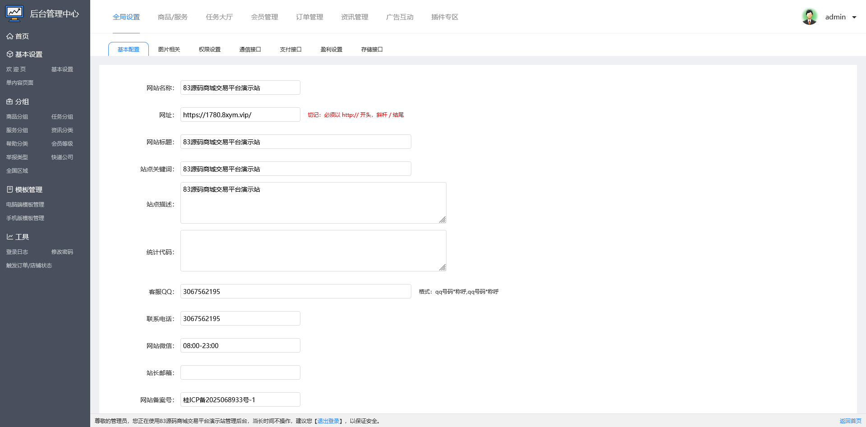866x427 pixels.
Task: Open 电脑端模板管理 in the sidebar
Action: point(25,205)
